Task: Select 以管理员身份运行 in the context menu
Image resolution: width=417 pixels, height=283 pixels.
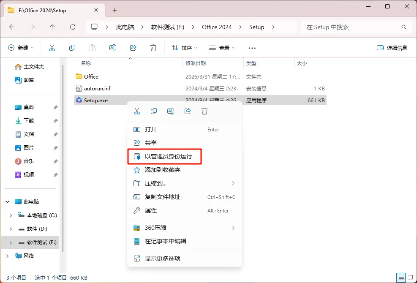Action: pos(185,156)
